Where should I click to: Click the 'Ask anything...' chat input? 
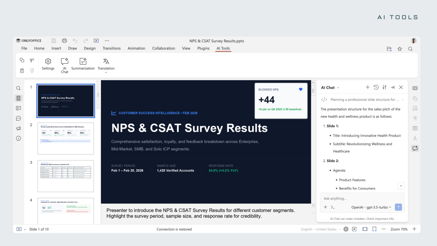click(362, 199)
